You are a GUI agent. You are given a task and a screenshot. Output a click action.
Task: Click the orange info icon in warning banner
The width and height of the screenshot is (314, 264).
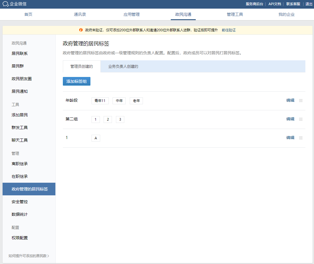click(81, 30)
